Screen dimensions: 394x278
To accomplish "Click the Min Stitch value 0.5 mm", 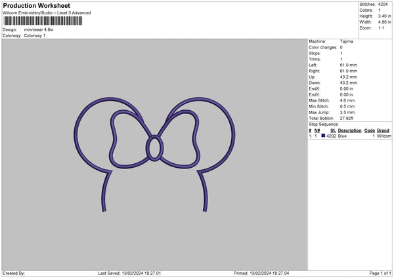I will (347, 106).
